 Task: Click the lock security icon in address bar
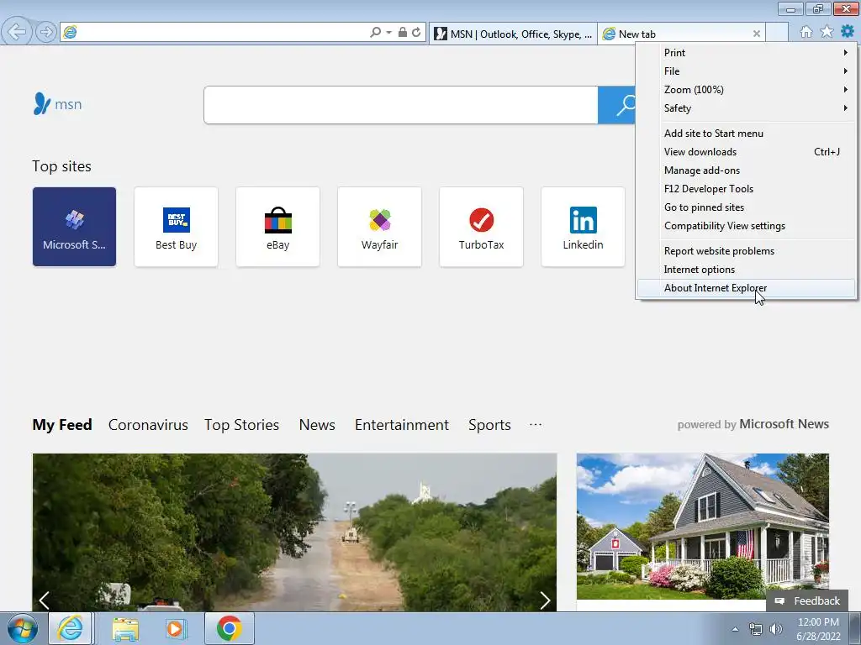coord(403,33)
